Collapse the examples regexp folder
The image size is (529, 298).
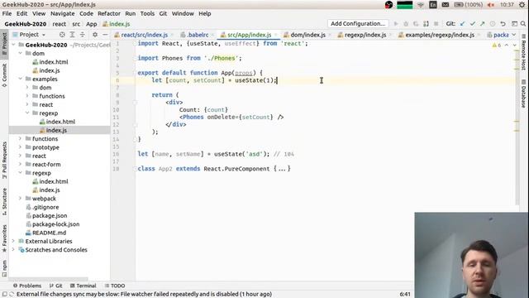click(27, 113)
